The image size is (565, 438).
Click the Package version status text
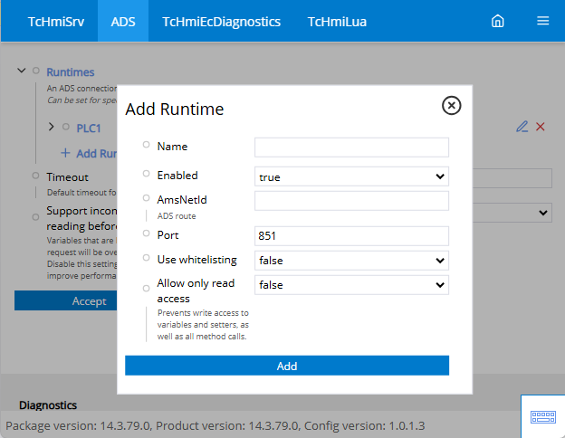click(x=215, y=425)
